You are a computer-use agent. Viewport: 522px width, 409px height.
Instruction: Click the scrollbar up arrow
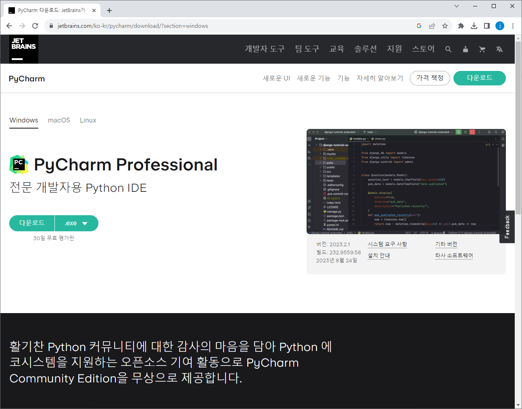518,38
